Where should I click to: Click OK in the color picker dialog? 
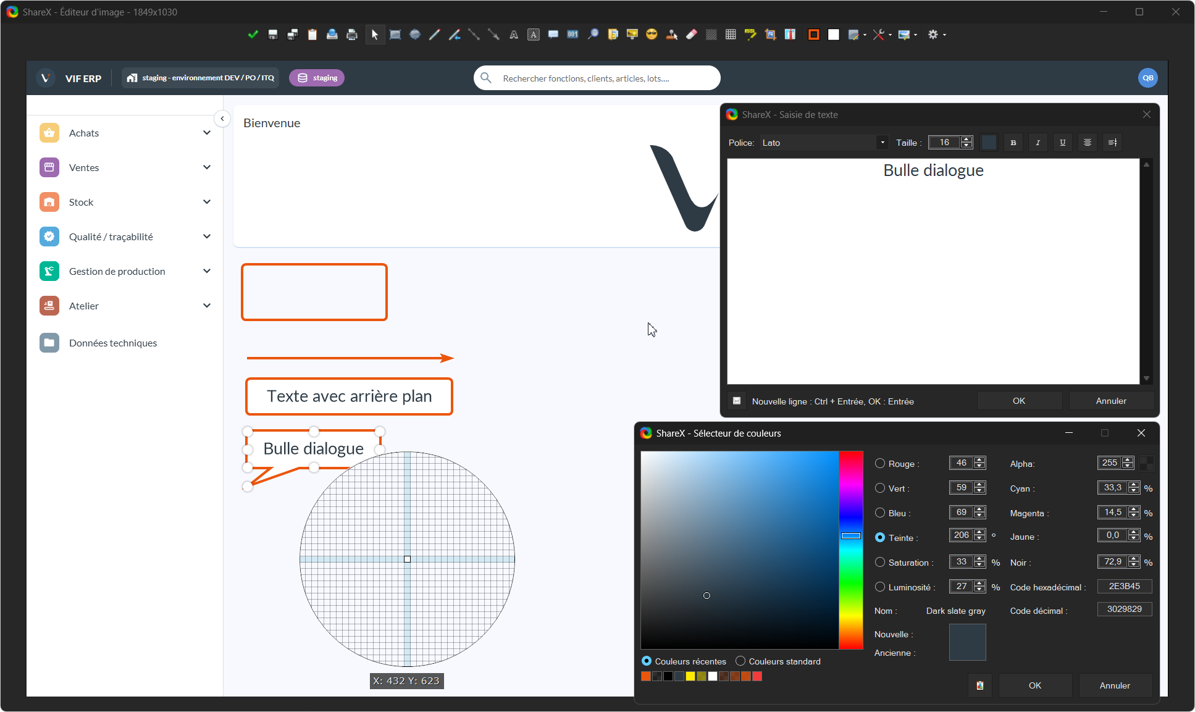(1034, 685)
